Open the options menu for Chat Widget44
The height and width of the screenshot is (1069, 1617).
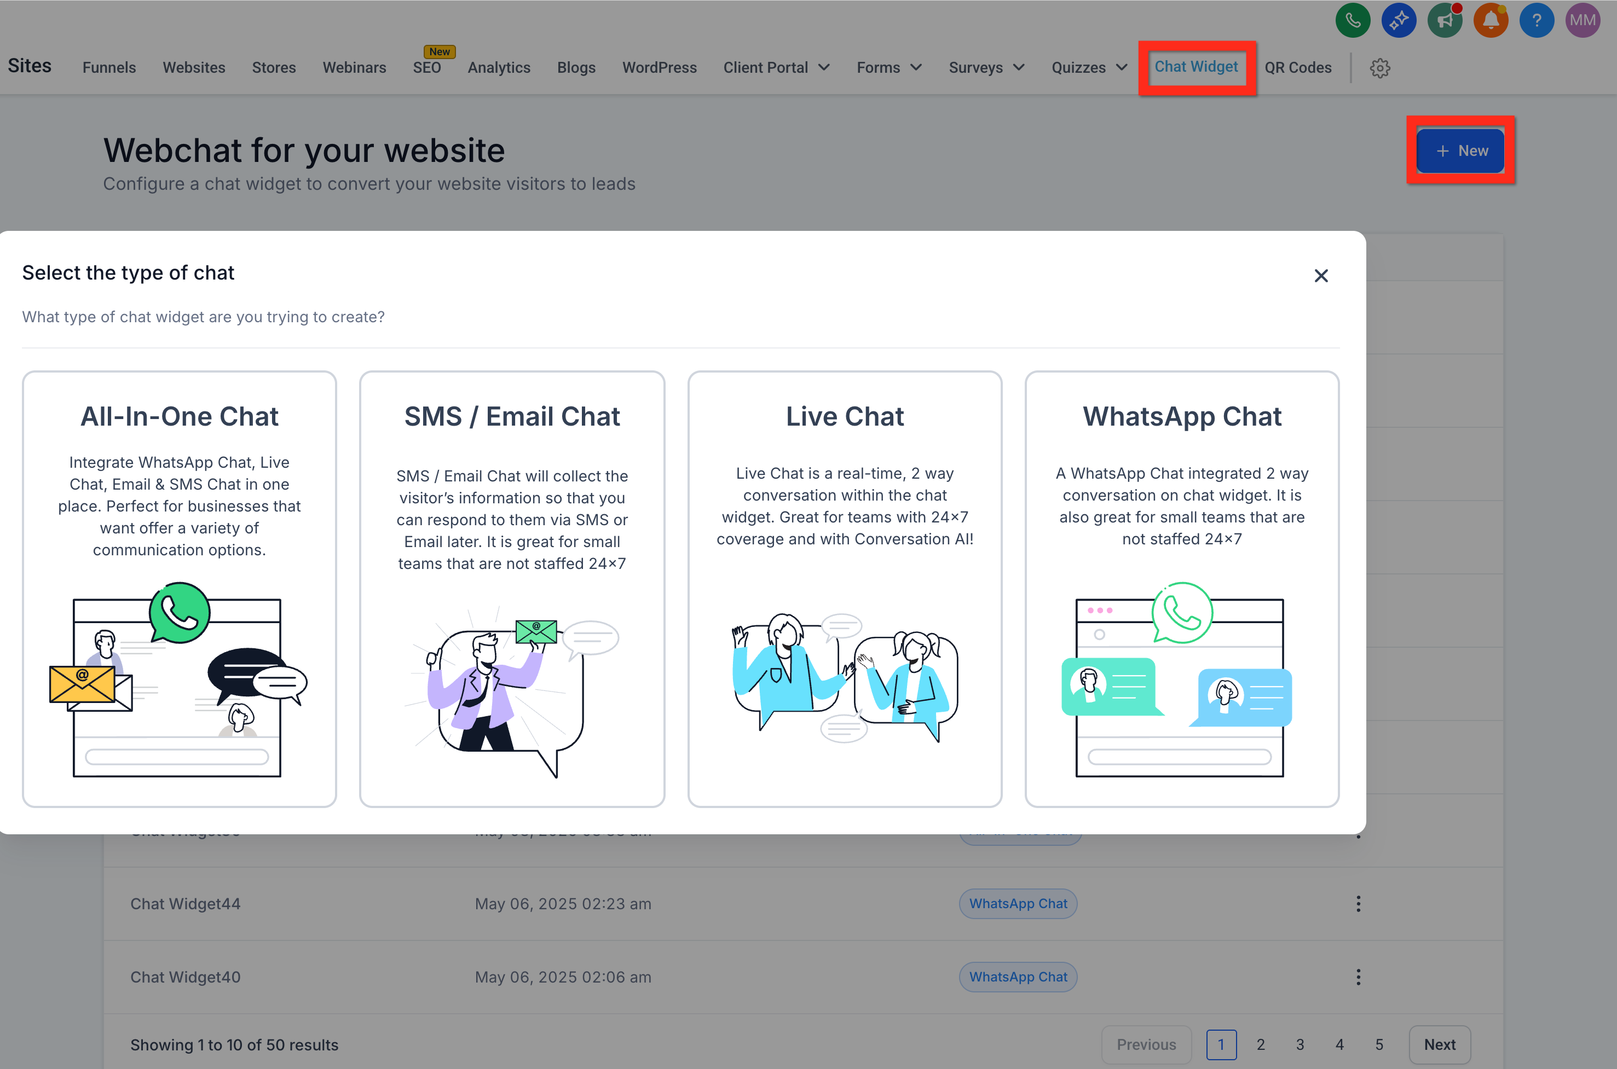point(1359,903)
